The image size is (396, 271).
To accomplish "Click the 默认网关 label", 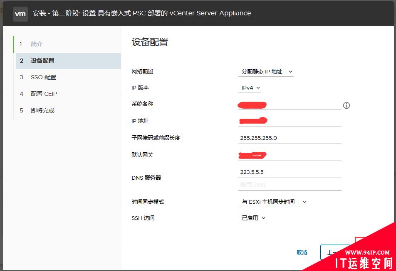I will click(142, 155).
